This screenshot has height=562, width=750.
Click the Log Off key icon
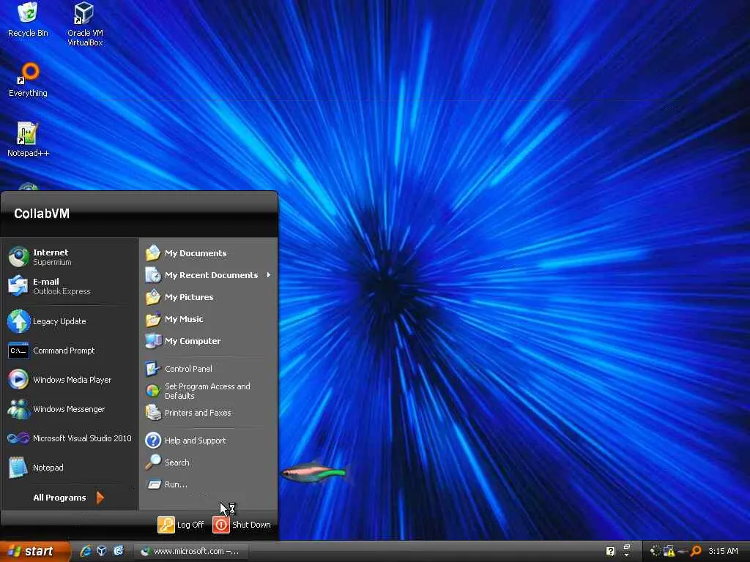pyautogui.click(x=166, y=525)
